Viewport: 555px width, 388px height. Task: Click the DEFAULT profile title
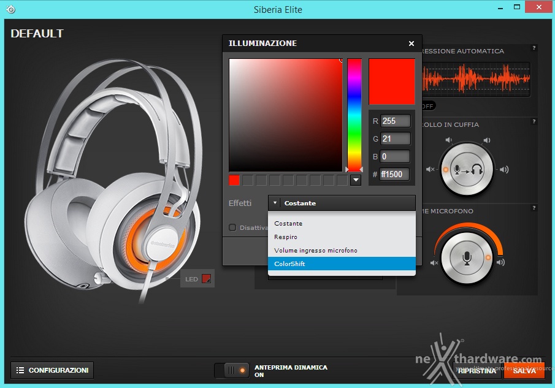pyautogui.click(x=37, y=34)
